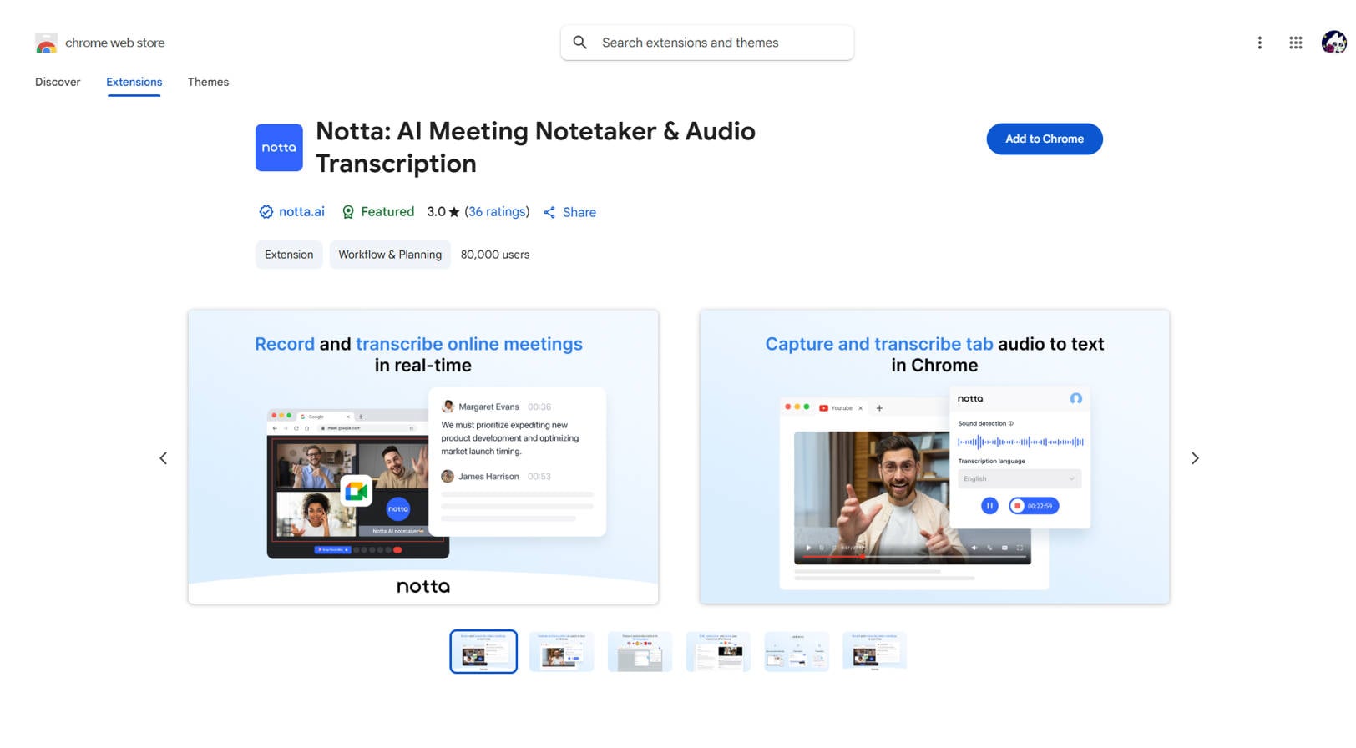Select the sixth screenshot thumbnail
The height and width of the screenshot is (748, 1356).
point(875,651)
